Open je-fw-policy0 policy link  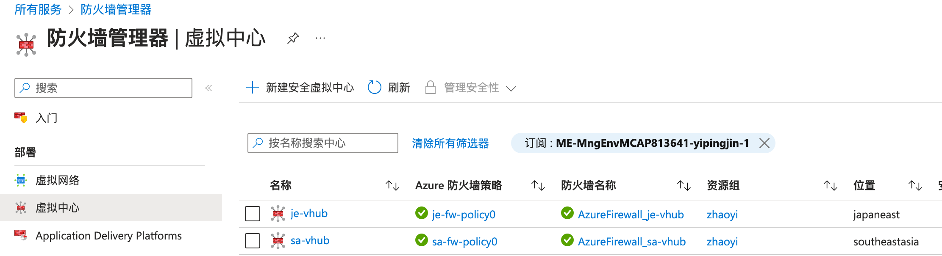(464, 215)
